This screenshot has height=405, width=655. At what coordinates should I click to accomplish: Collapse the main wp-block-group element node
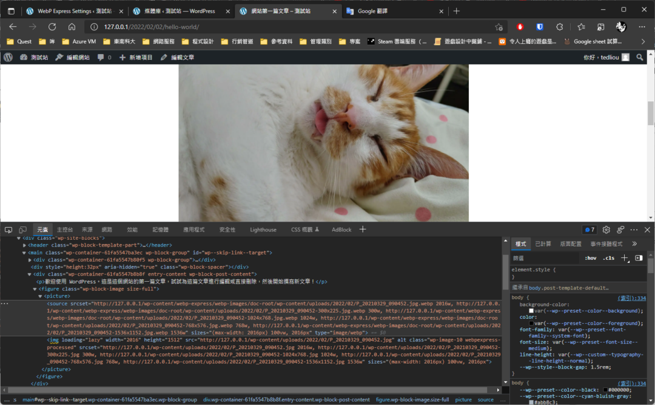[x=24, y=253]
